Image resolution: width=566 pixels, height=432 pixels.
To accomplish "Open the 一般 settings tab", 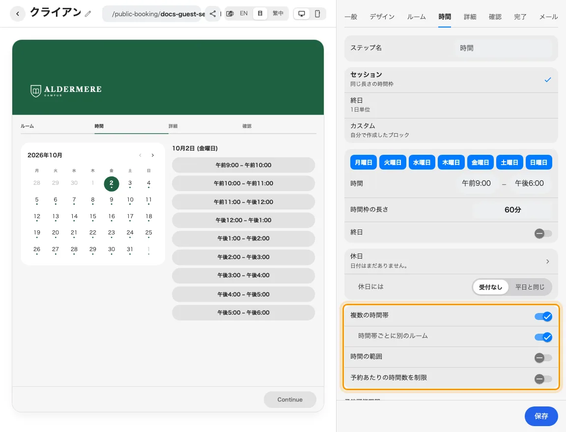I will point(351,17).
